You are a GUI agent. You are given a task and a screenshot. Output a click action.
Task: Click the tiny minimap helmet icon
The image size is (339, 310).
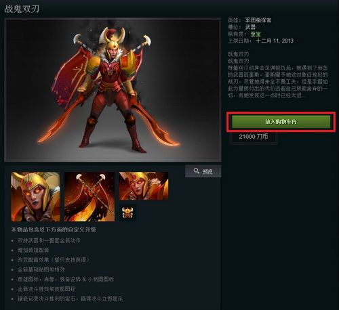point(127,213)
